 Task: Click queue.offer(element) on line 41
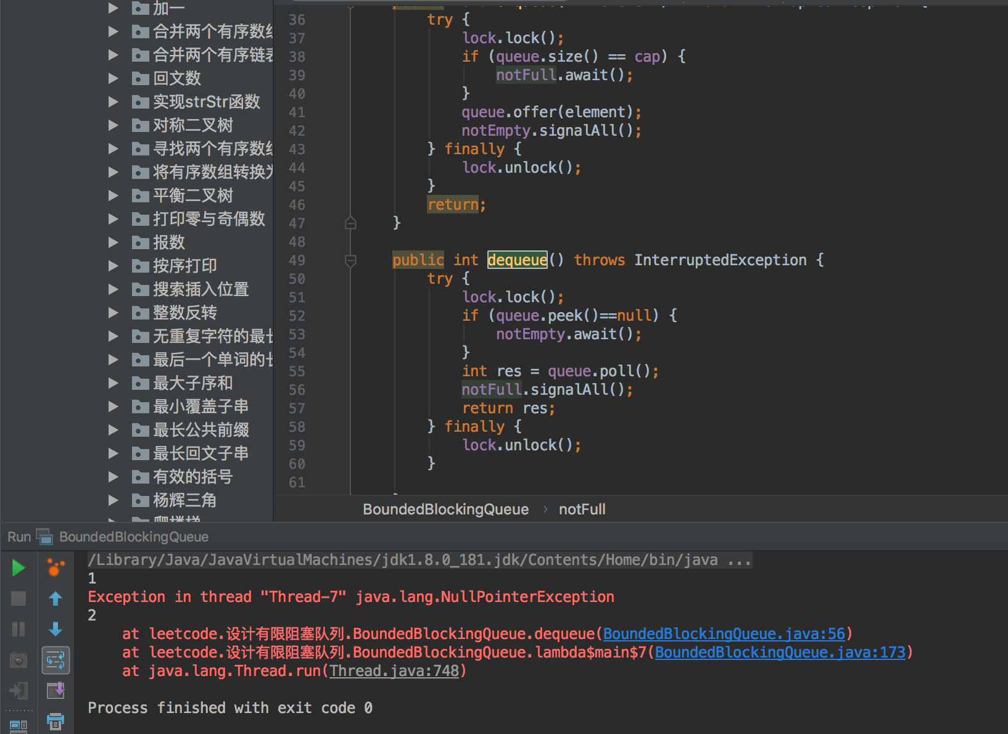[x=547, y=112]
